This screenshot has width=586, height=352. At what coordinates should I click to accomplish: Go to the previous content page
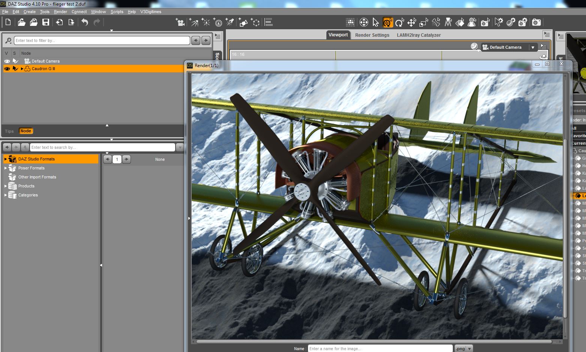pos(108,159)
